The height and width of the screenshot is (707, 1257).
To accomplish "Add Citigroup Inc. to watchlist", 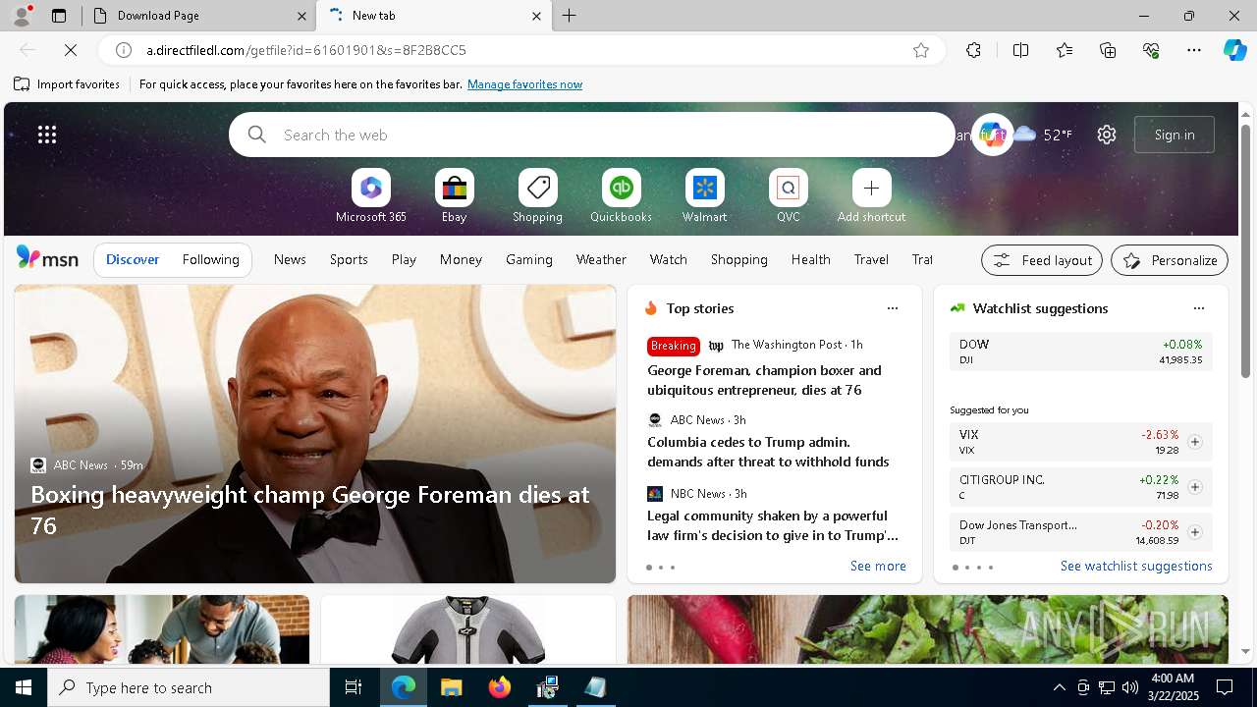I will tap(1194, 487).
